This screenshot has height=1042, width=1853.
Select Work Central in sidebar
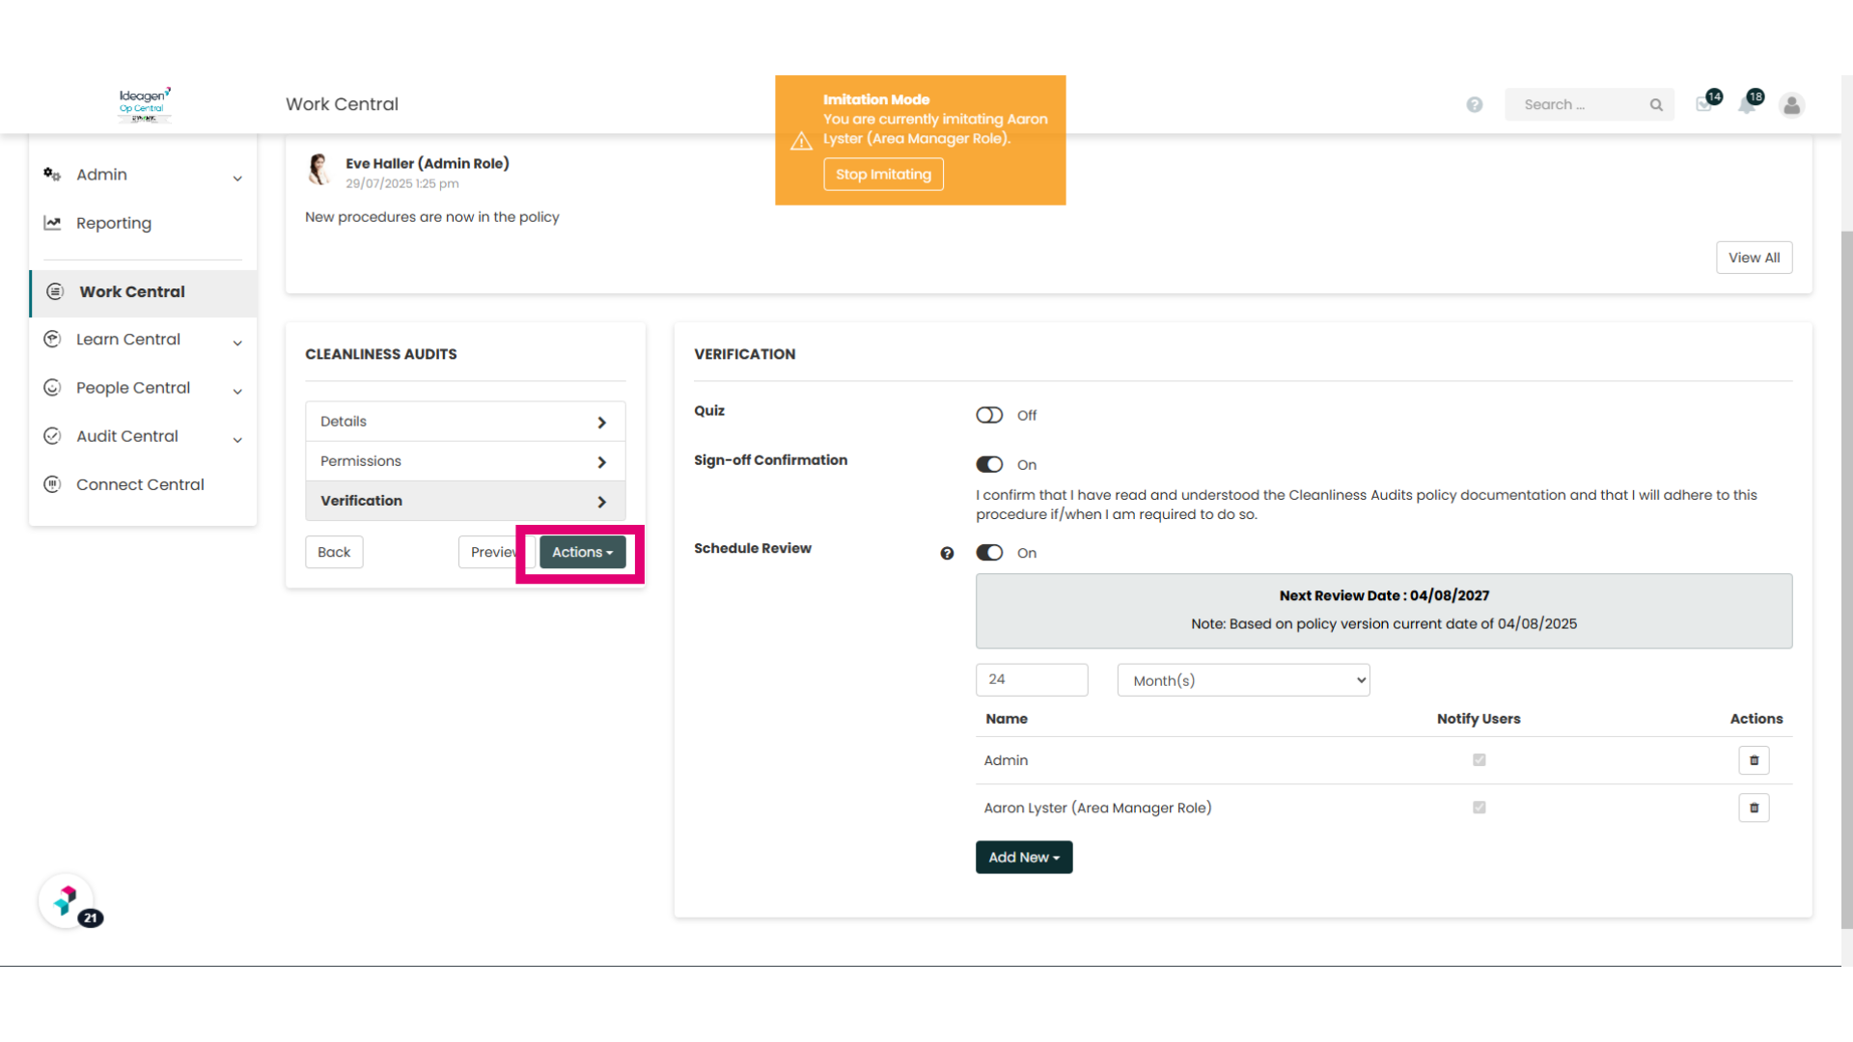143,292
